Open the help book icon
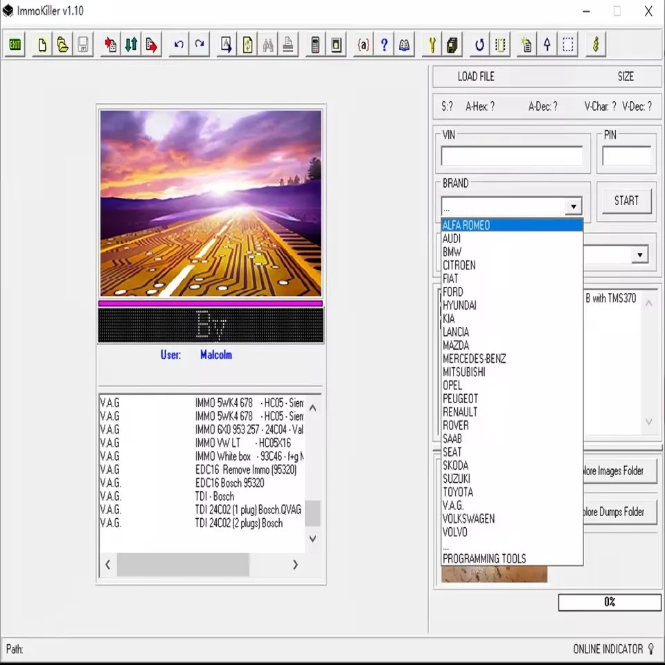 (405, 44)
